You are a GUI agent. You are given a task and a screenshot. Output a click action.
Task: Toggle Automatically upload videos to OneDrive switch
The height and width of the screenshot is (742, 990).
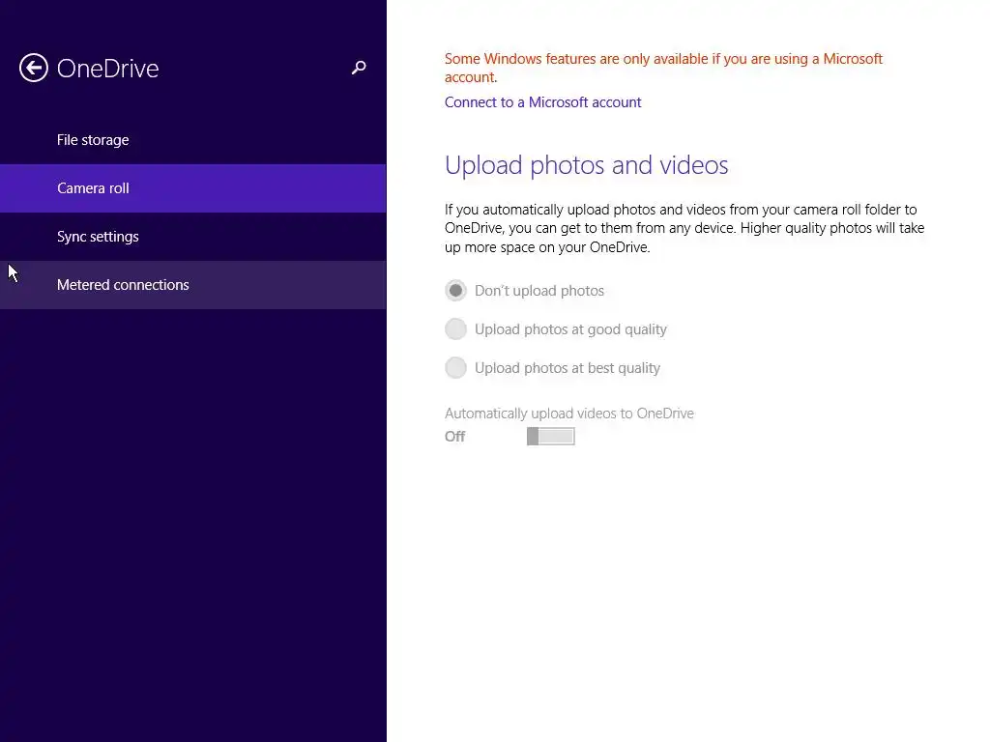coord(550,436)
